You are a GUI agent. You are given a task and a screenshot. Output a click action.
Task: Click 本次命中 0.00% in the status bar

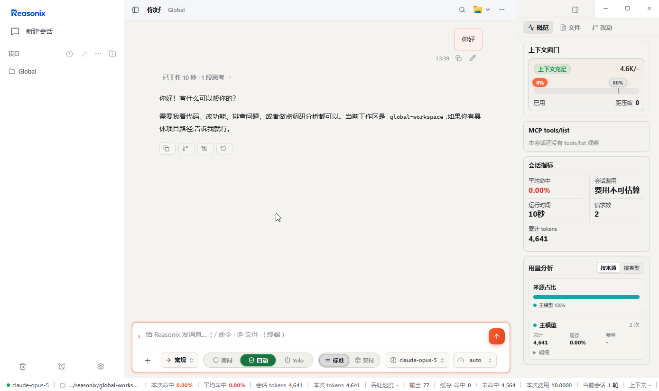point(172,385)
